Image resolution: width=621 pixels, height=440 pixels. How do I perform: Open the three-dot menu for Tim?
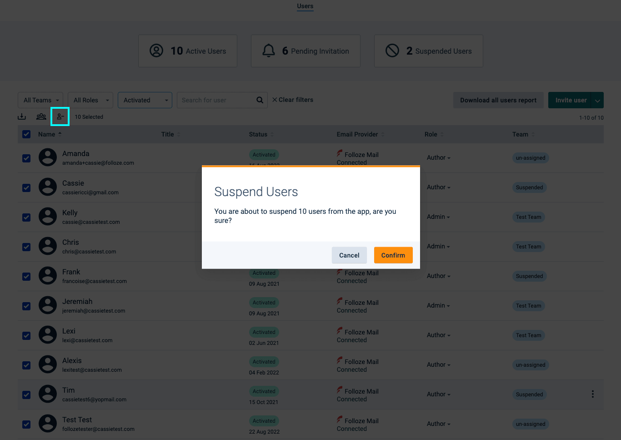[x=592, y=394]
